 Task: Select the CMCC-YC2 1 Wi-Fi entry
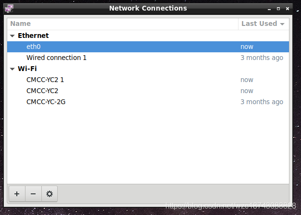(x=148, y=80)
